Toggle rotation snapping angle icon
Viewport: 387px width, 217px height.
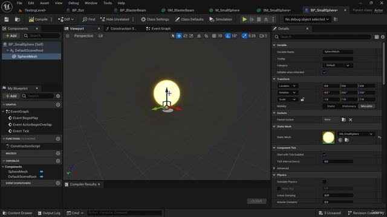point(228,36)
